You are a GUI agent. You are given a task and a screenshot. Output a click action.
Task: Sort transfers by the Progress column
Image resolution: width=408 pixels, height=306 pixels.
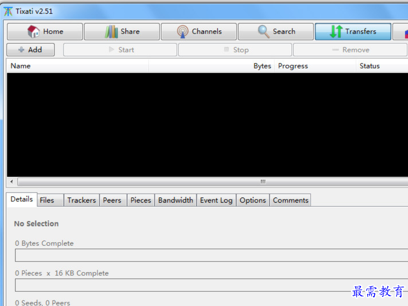(x=315, y=66)
